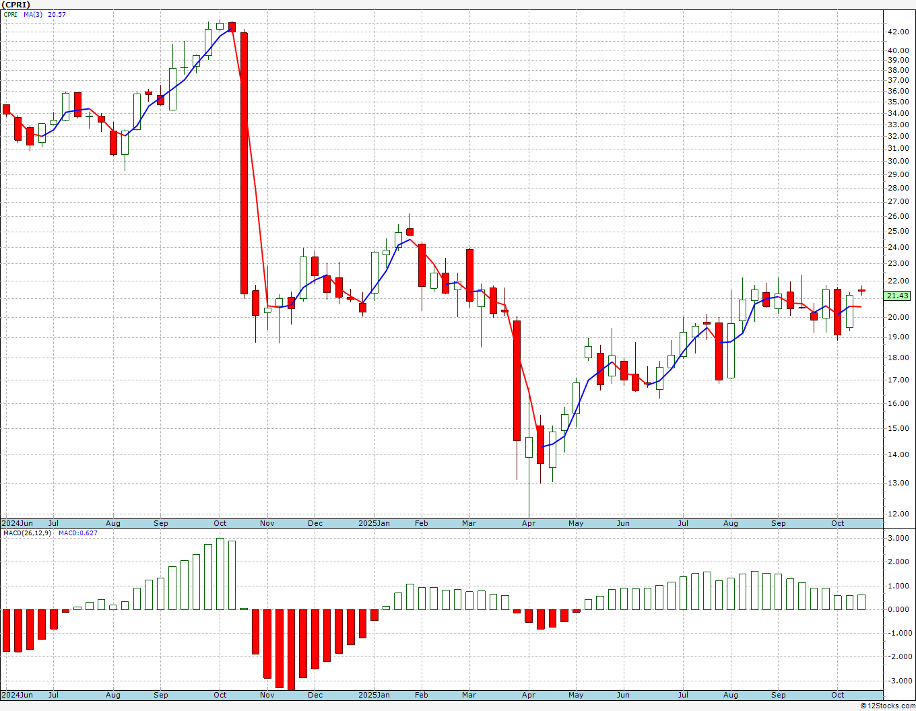Click Mar on the MACD panel axis
Viewport: 916px width, 711px height.
point(469,695)
